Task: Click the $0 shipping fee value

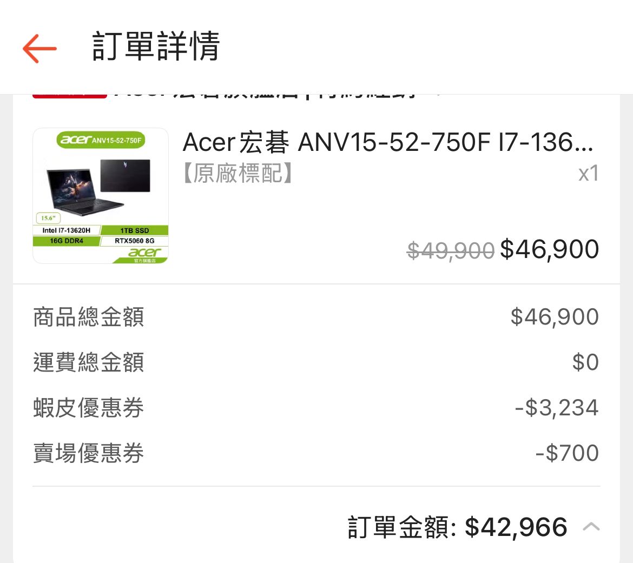Action: 585,362
